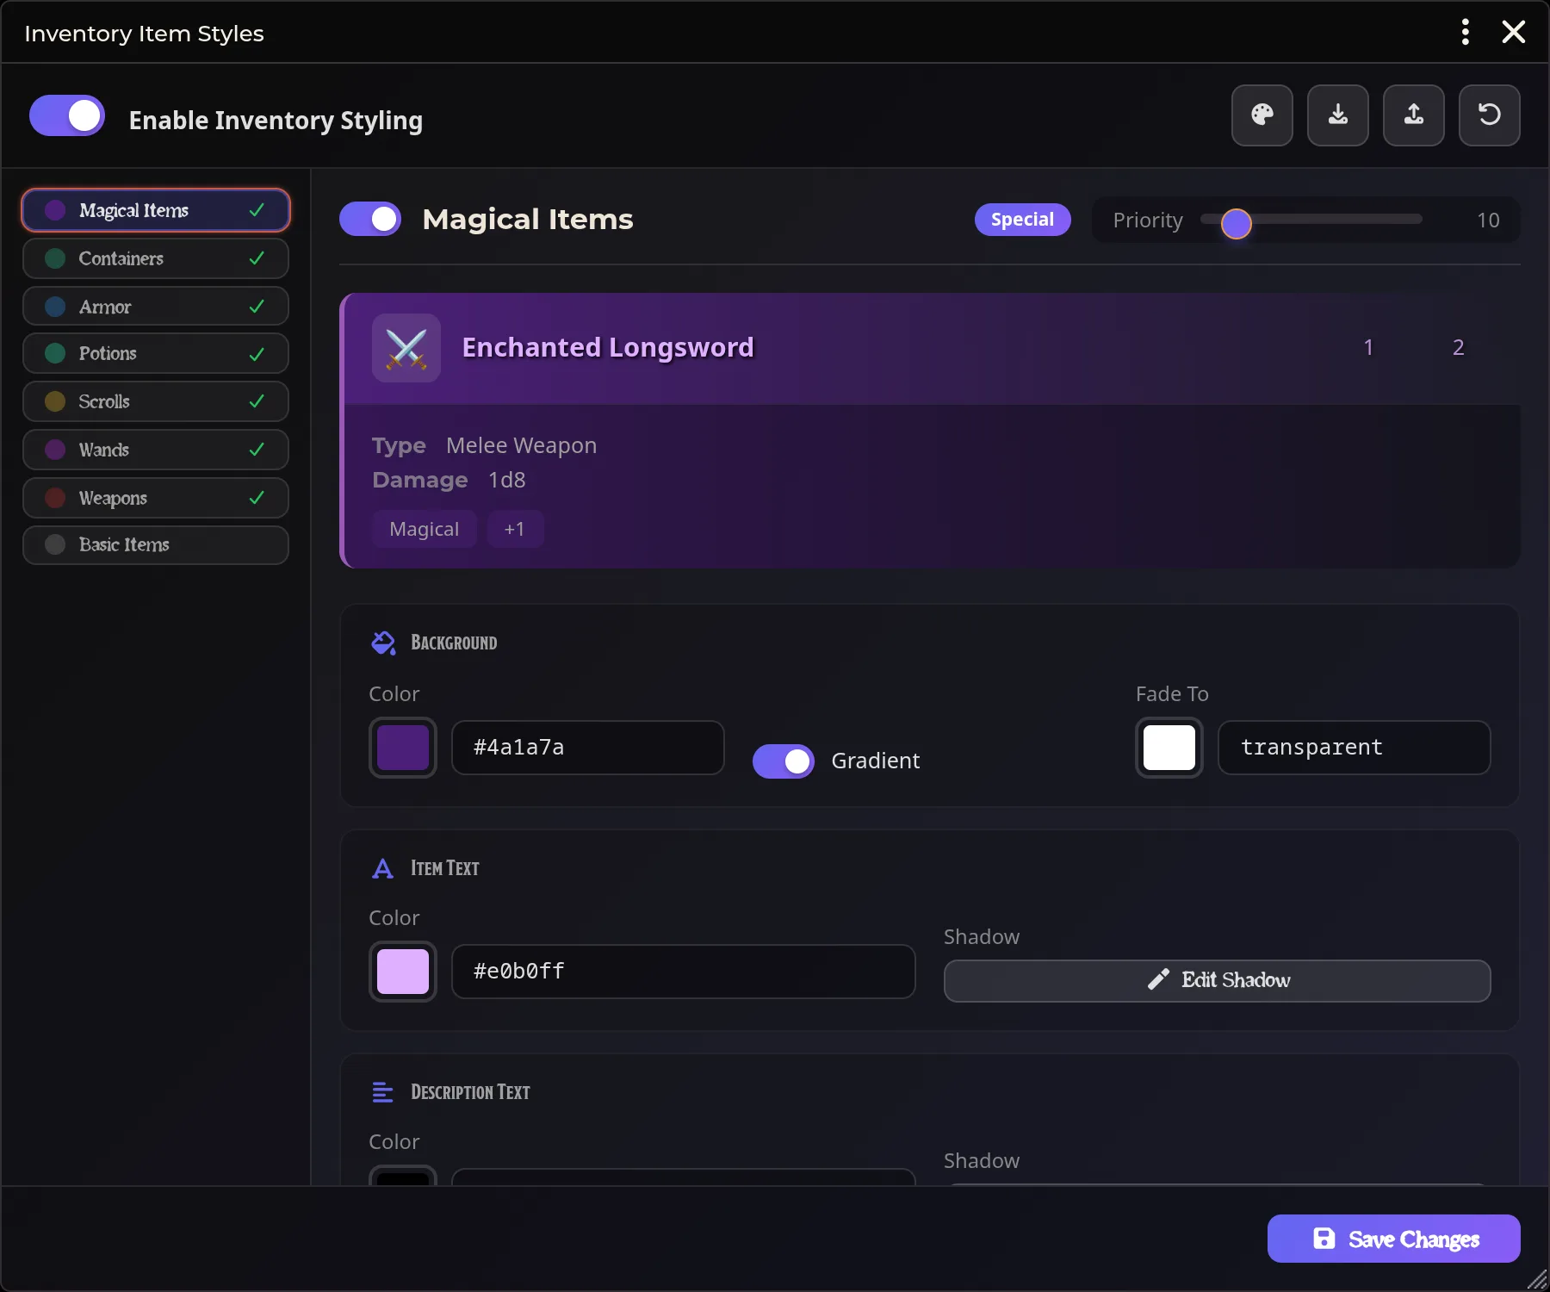Select the Scrolls category
The height and width of the screenshot is (1292, 1550).
click(156, 401)
